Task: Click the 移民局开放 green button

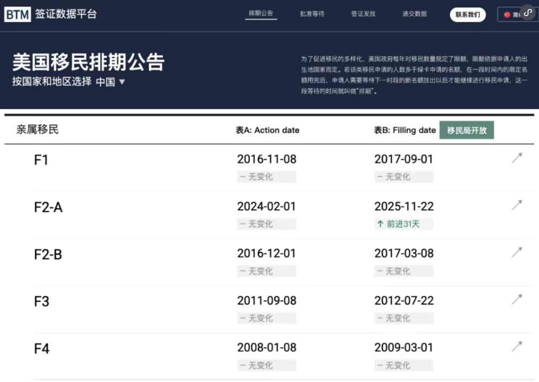Action: [x=467, y=130]
